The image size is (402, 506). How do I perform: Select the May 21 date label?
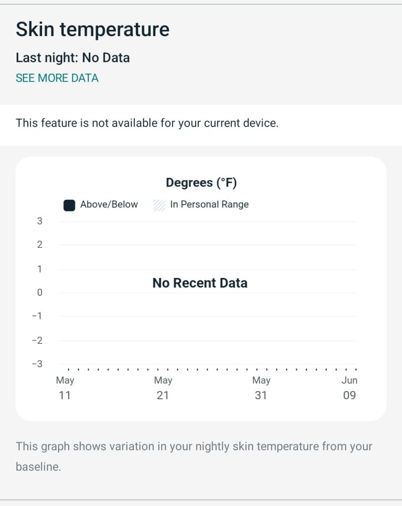[163, 388]
